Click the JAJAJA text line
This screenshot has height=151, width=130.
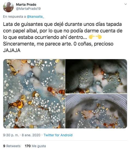pos(12,50)
